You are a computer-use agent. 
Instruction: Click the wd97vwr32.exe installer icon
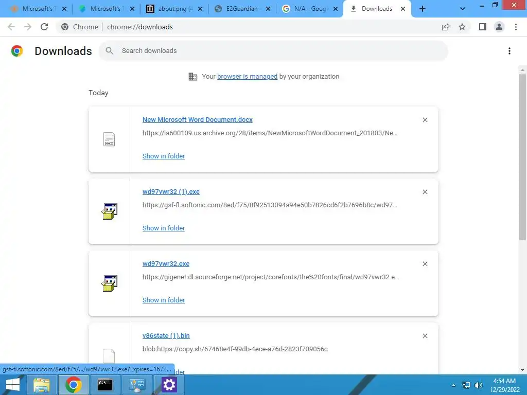[x=109, y=283]
